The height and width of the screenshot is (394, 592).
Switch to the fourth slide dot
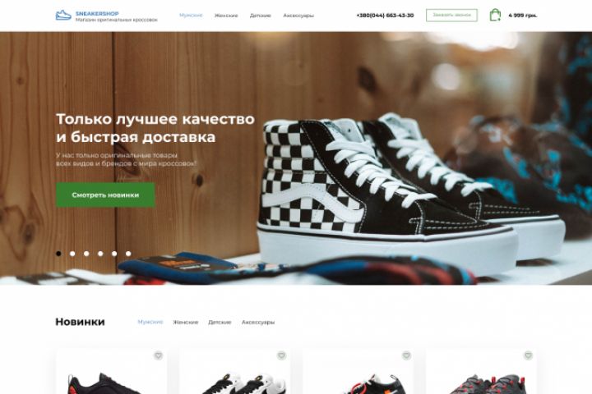pos(100,254)
